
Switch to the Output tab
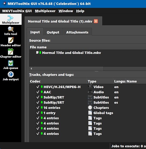point(53,32)
